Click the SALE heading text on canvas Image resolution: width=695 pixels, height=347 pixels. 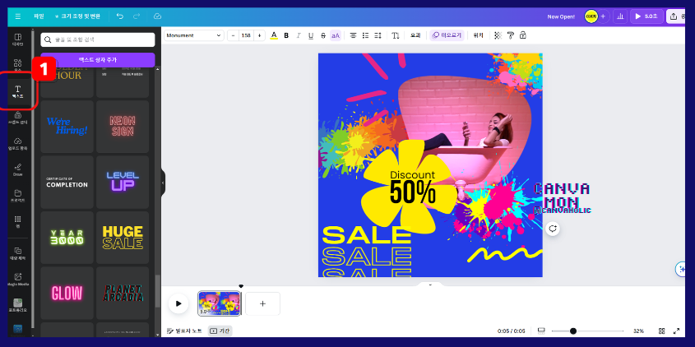point(366,235)
